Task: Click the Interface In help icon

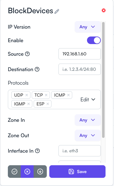Action: 37,151
